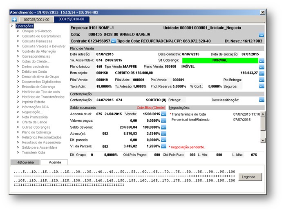Open Cotas do Cliente... operation
This screenshot has width=284, height=212.
tap(36, 61)
